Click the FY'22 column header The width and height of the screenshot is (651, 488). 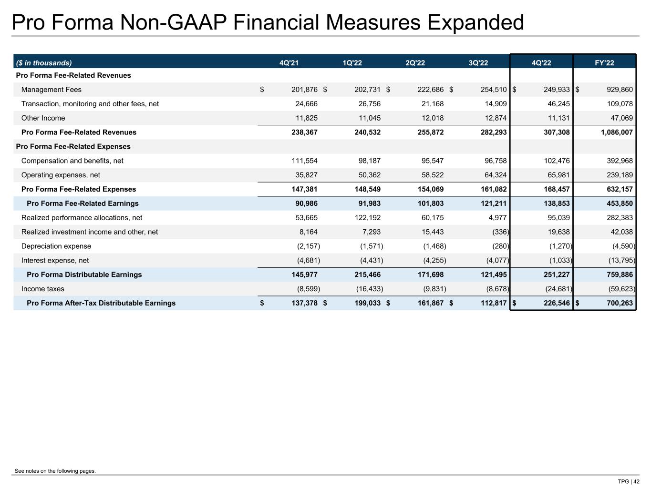tap(604, 63)
